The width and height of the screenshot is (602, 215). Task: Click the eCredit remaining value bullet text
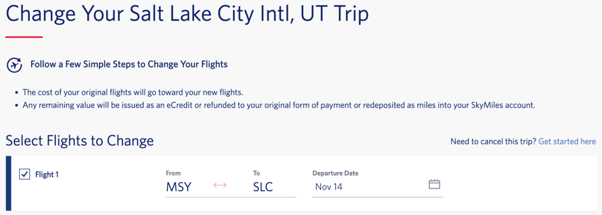pyautogui.click(x=278, y=105)
